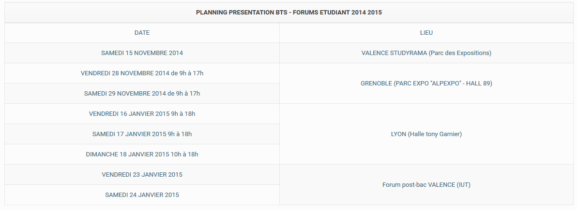Select VENDREDI 16 JANVIER 2015 row
The width and height of the screenshot is (577, 210).
(x=142, y=113)
